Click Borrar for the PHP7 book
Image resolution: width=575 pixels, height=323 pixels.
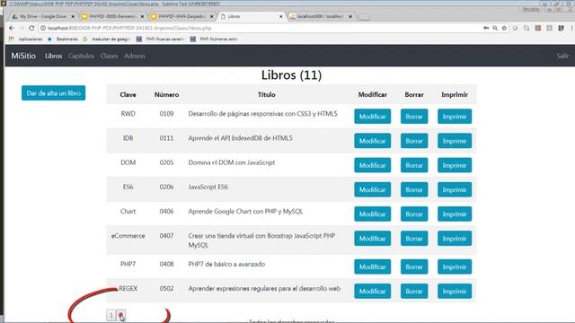click(414, 267)
